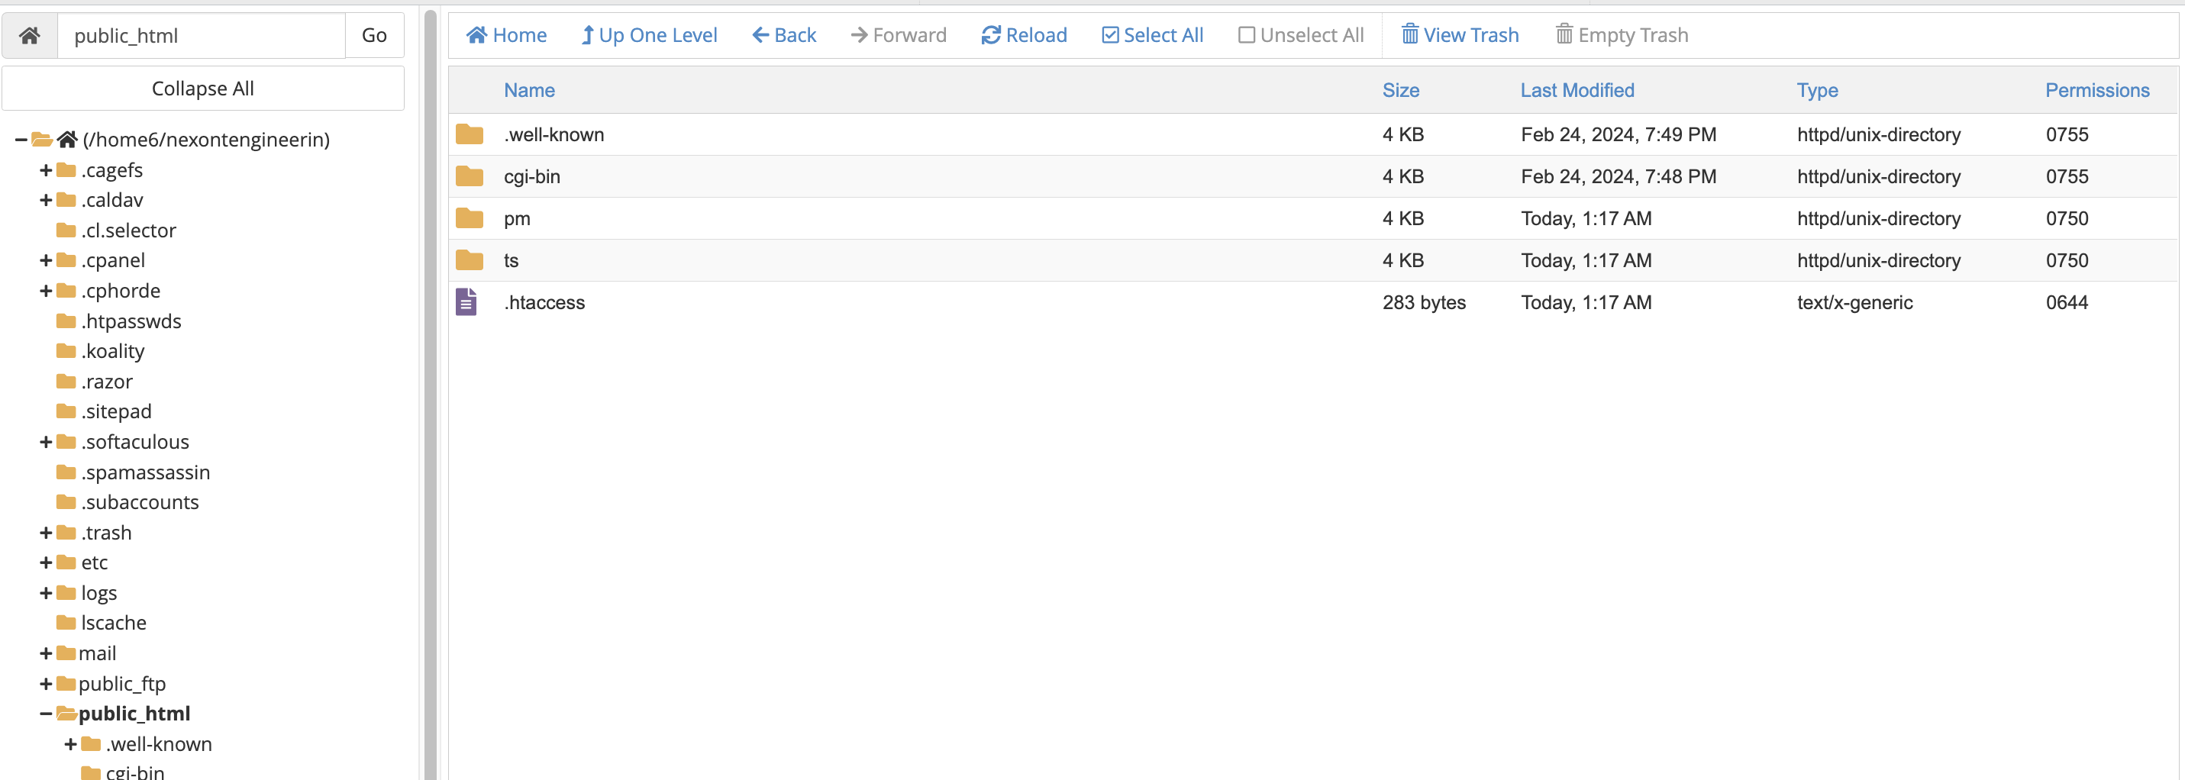
Task: Click the .htaccess file icon
Action: [x=466, y=303]
